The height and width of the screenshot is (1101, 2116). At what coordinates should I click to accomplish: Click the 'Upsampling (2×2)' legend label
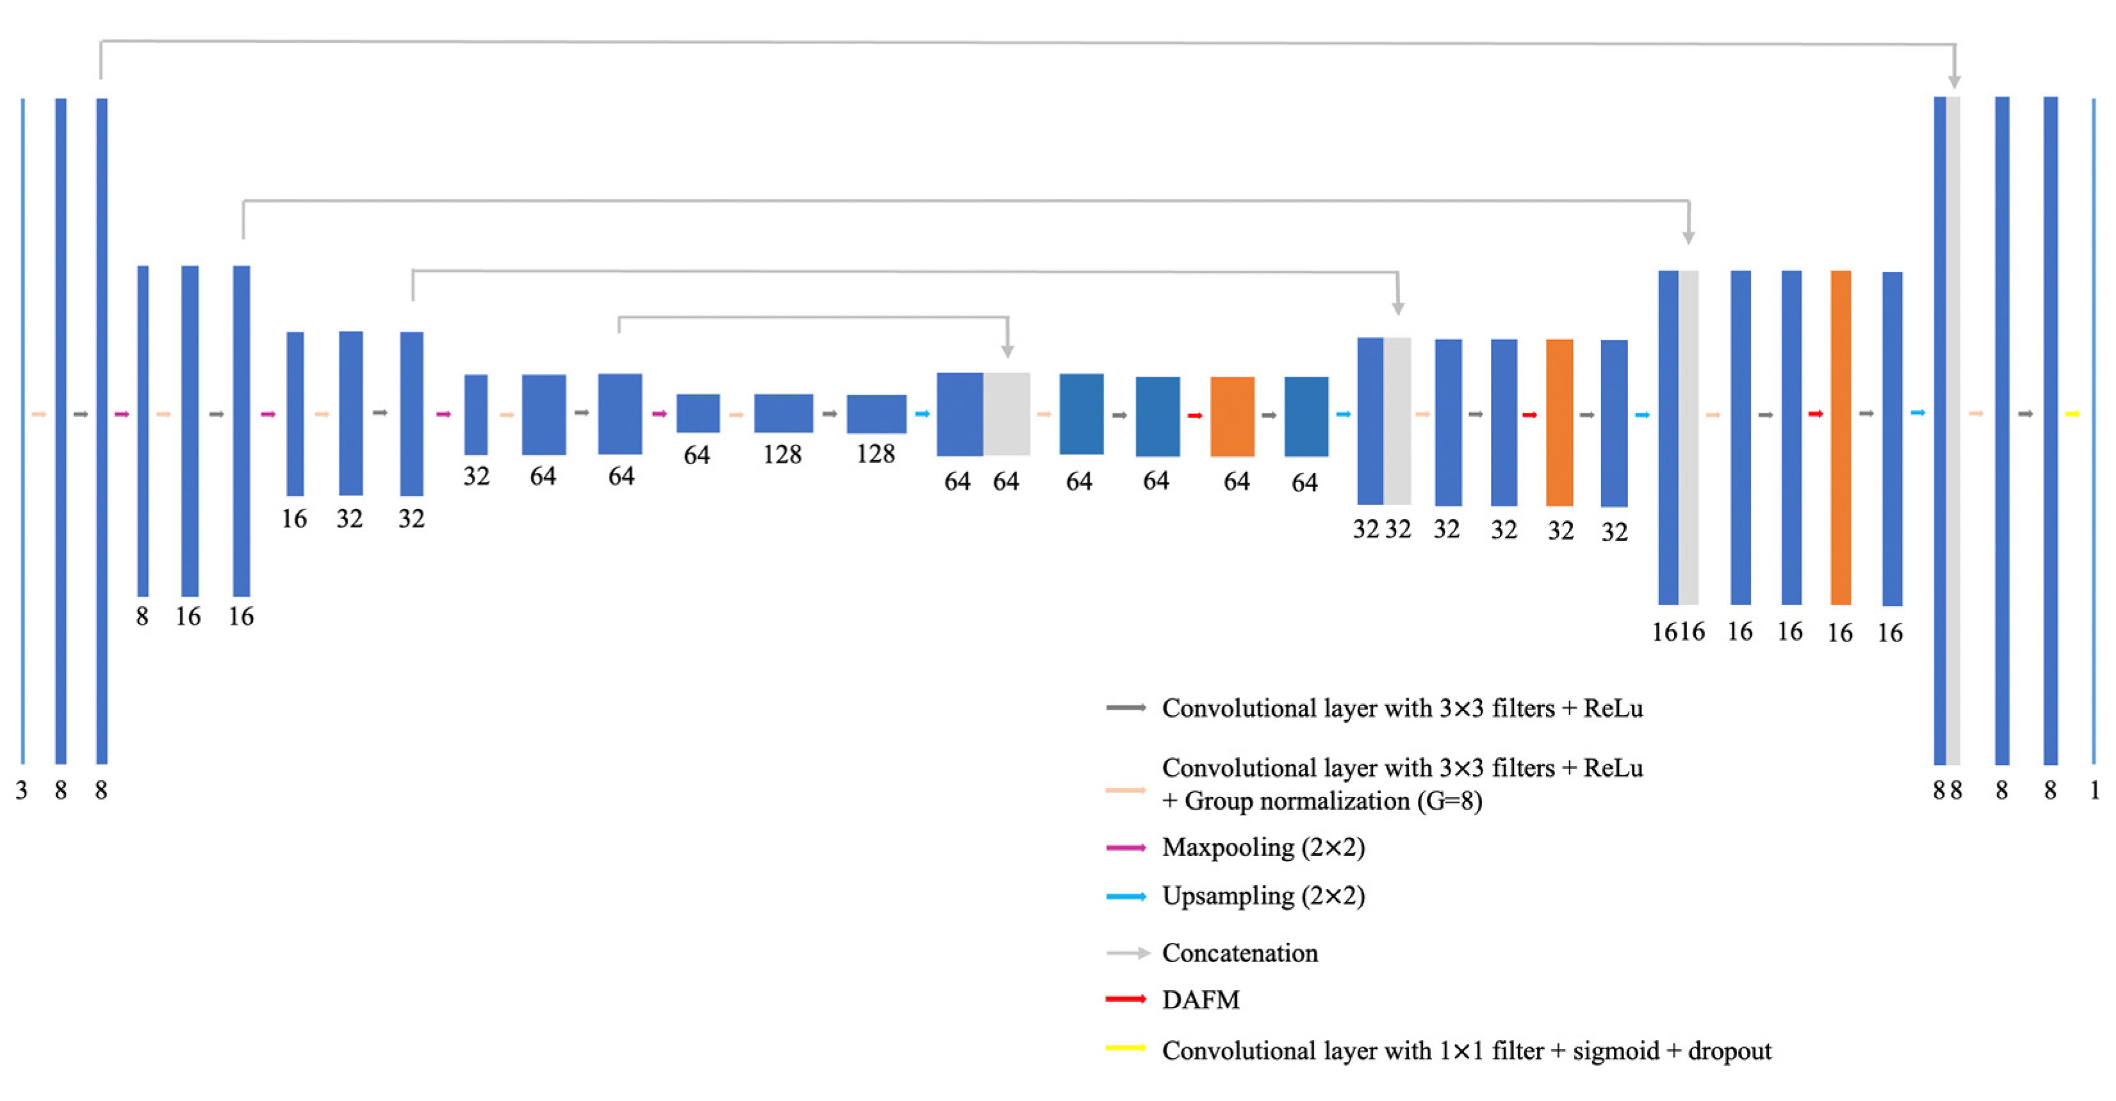(1264, 896)
